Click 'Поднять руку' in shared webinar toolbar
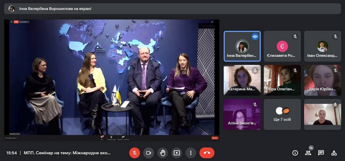 pyautogui.click(x=112, y=138)
